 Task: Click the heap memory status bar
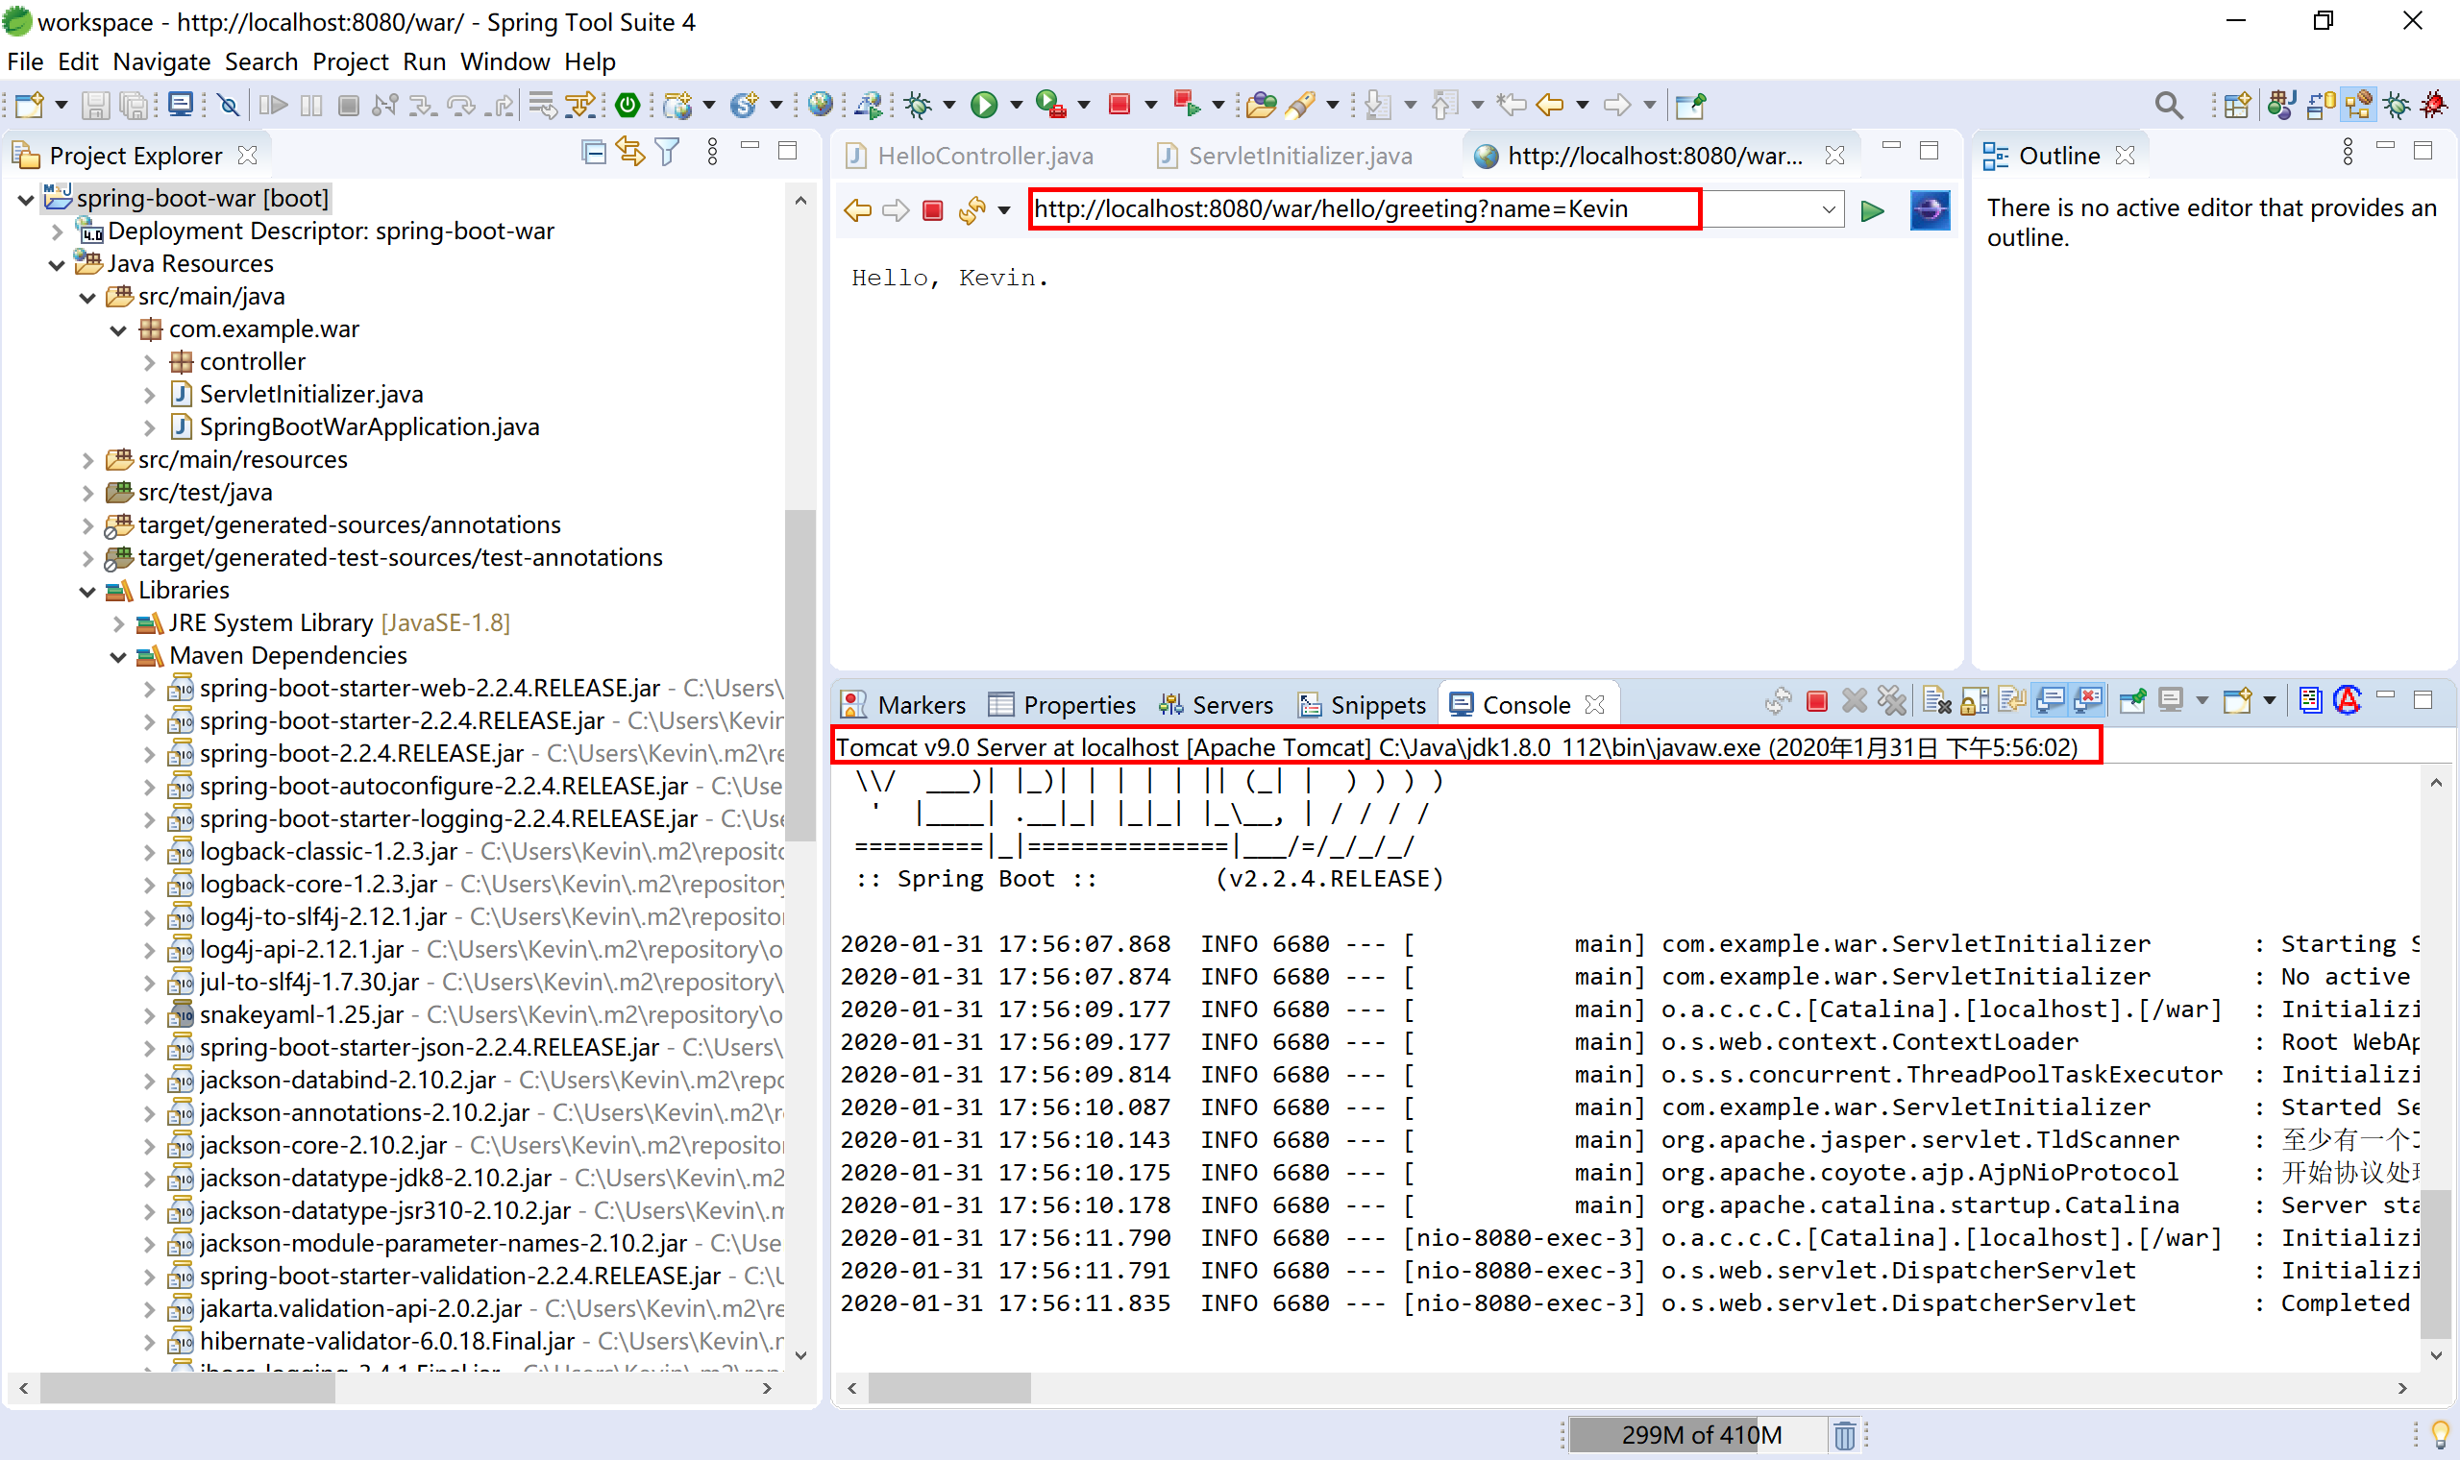1700,1435
